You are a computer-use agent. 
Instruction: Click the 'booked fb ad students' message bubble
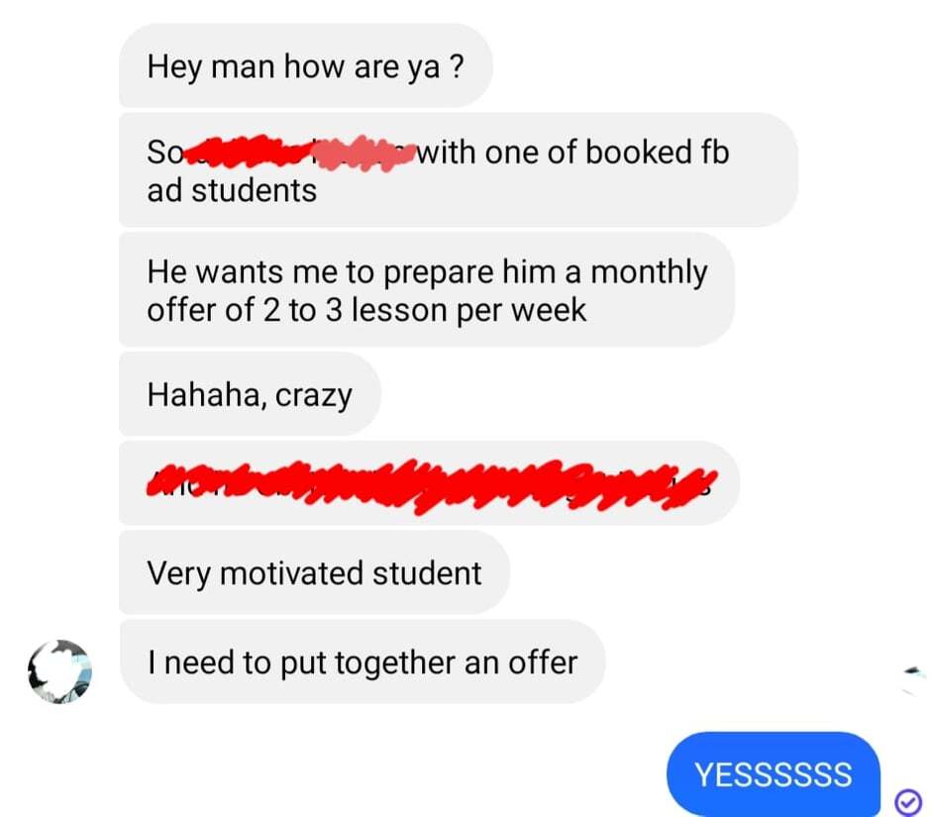point(458,170)
